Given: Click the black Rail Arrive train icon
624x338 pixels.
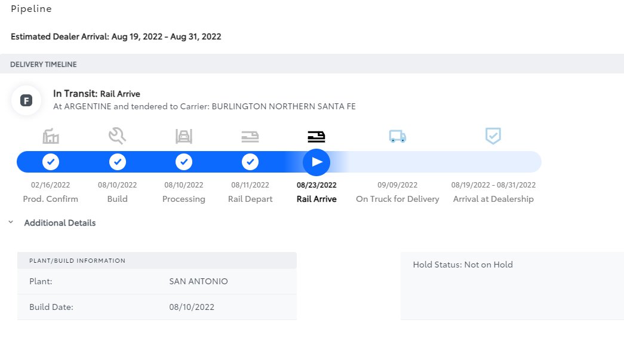Looking at the screenshot, I should pyautogui.click(x=316, y=137).
